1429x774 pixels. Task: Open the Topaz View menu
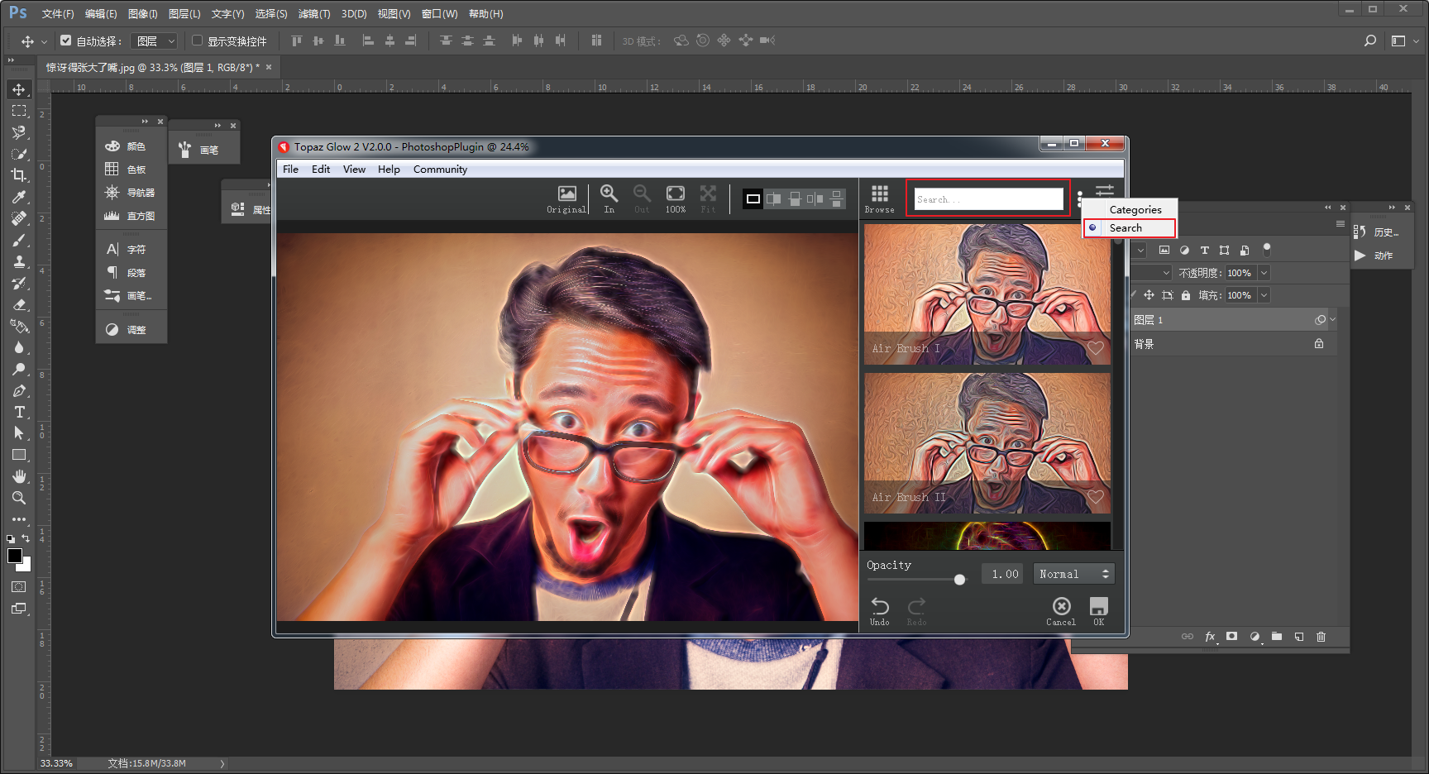tap(354, 169)
